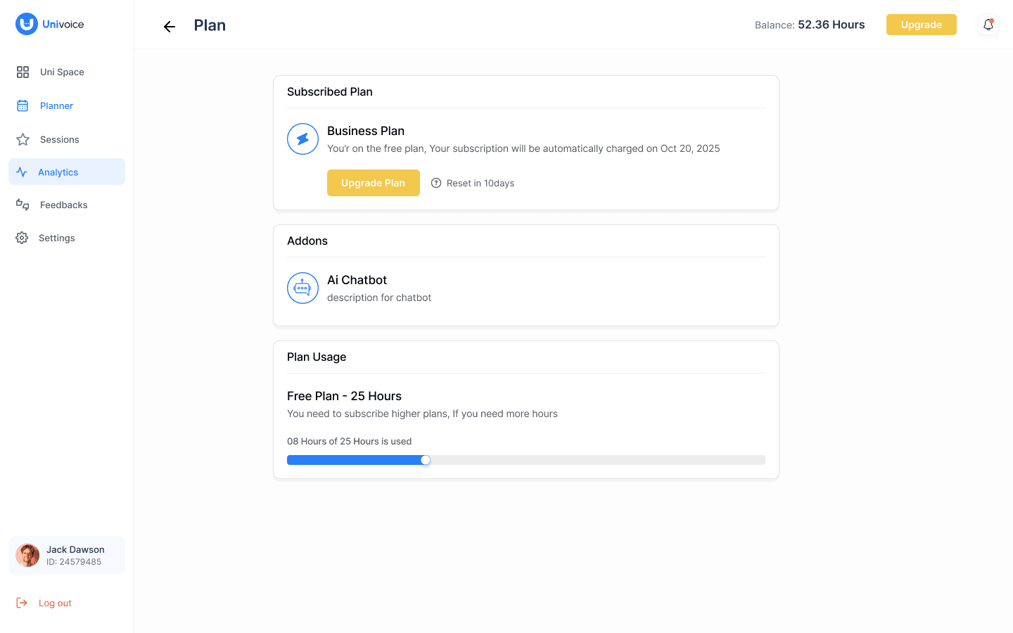
Task: Click 'Free Plan - 25 Hours' text
Action: click(x=344, y=396)
